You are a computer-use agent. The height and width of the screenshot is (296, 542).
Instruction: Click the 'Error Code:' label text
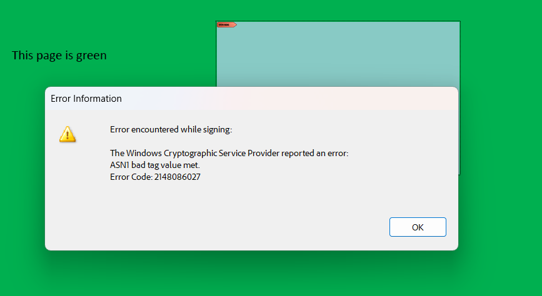[x=131, y=177]
